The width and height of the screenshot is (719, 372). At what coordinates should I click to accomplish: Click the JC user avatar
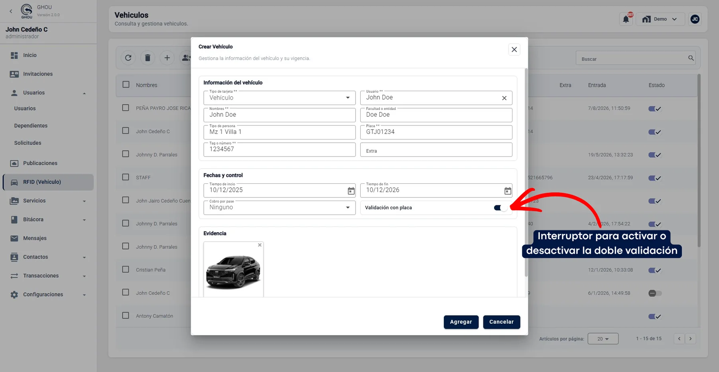695,19
